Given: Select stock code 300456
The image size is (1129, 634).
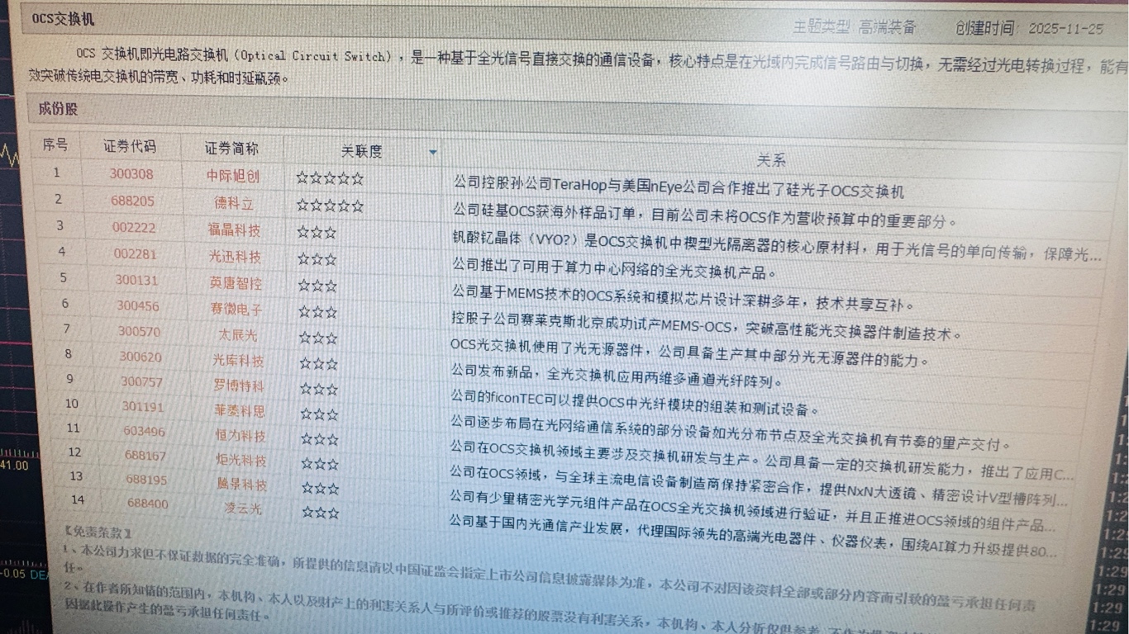Looking at the screenshot, I should (x=138, y=305).
